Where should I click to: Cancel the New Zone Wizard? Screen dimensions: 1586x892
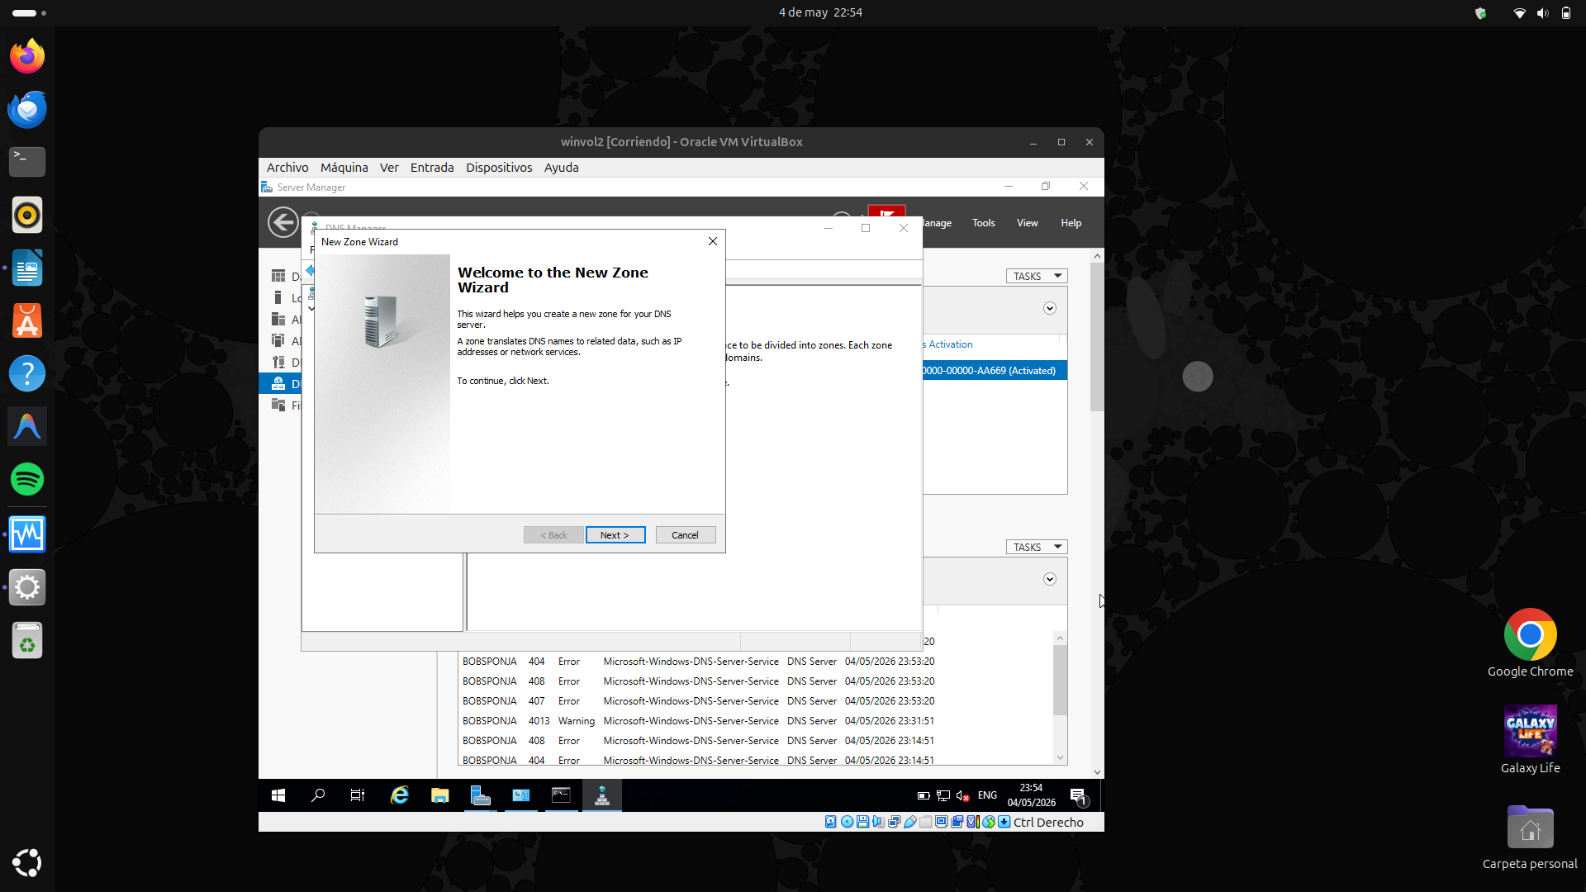click(x=685, y=535)
